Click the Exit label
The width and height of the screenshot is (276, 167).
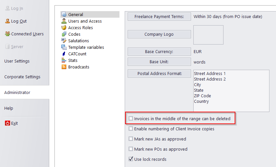[14, 123]
